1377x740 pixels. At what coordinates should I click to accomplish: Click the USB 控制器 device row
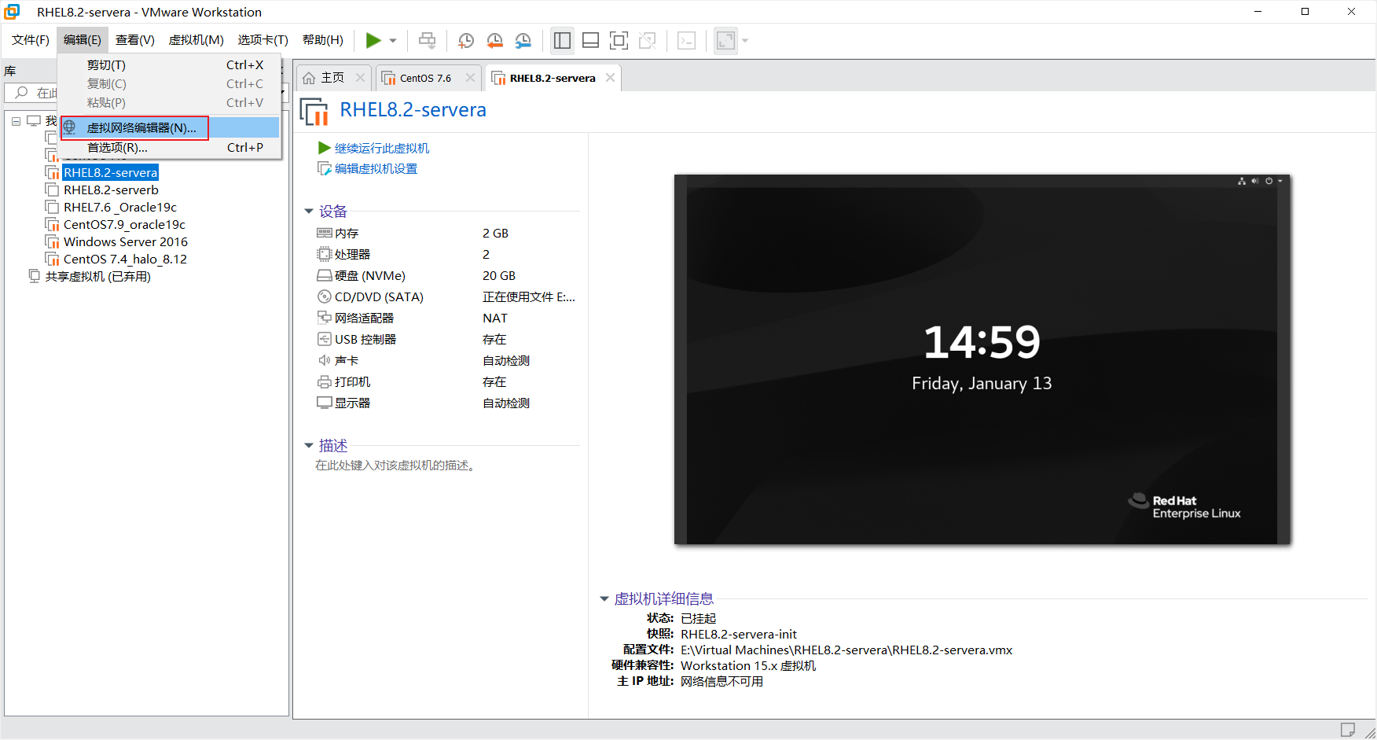[446, 339]
